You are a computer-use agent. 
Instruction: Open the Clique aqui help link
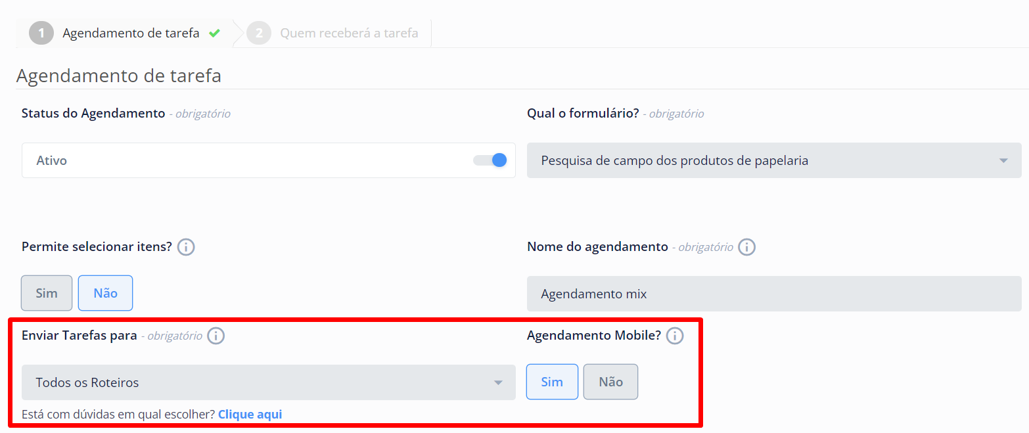coord(250,415)
